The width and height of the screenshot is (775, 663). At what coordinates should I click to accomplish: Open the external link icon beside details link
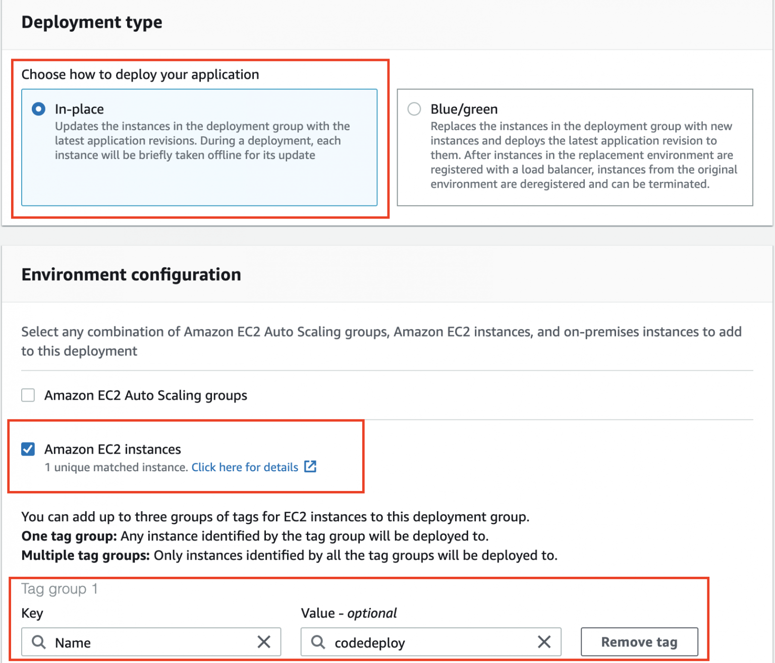(x=310, y=467)
